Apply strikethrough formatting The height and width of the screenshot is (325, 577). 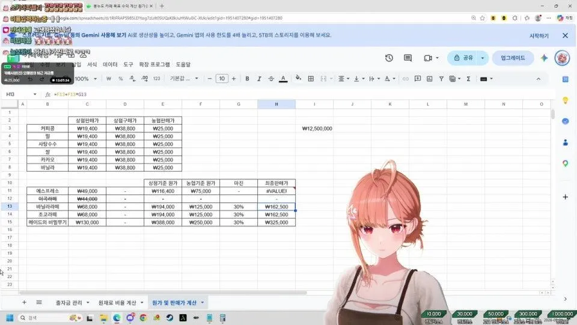coord(271,79)
